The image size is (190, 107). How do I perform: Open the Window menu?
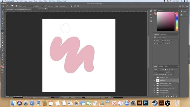[59, 1]
